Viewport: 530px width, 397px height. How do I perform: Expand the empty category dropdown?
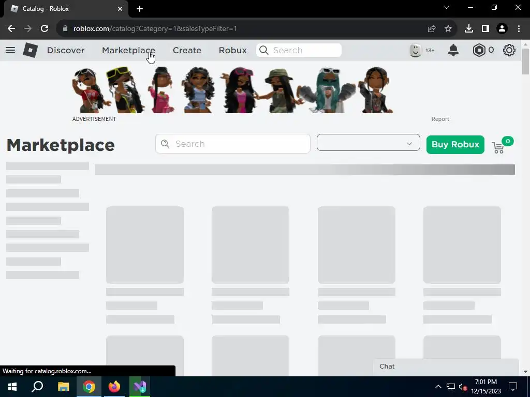point(369,143)
